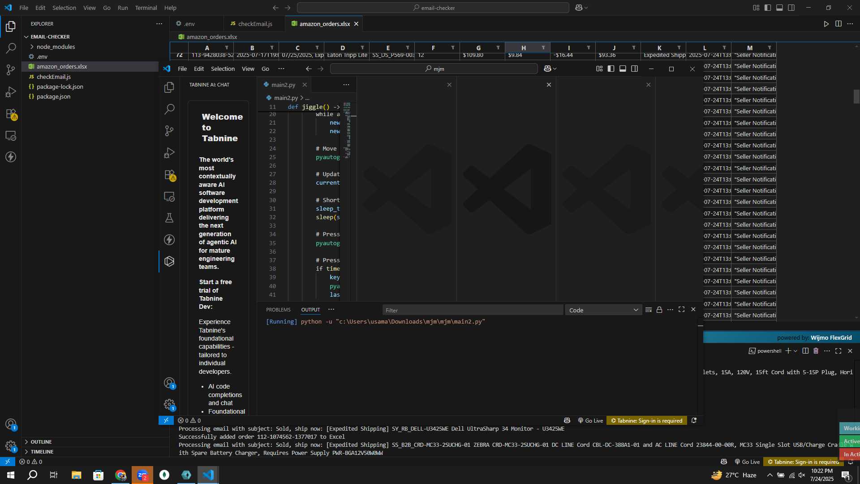Open Source Control in mjm window activity bar
Viewport: 860px width, 484px height.
point(169,130)
